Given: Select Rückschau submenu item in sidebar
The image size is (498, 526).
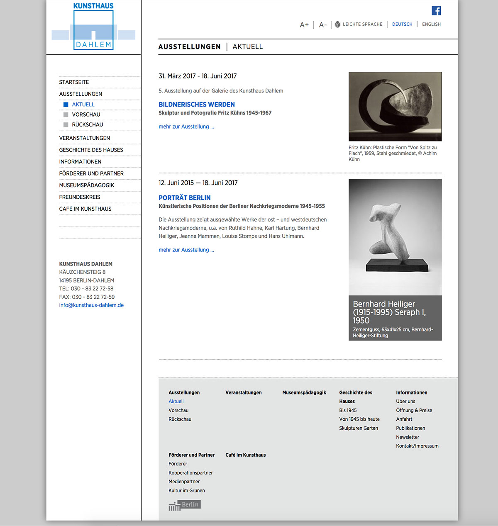Looking at the screenshot, I should coord(88,124).
